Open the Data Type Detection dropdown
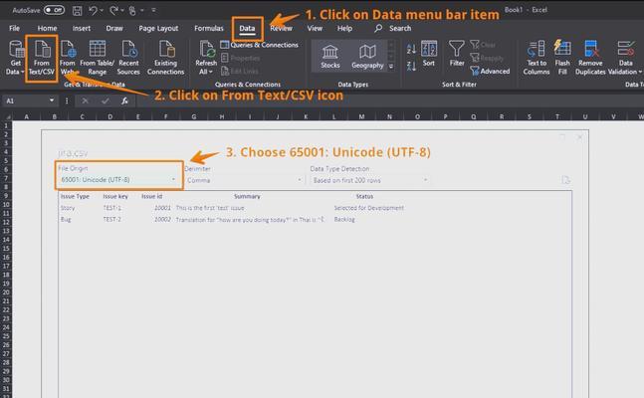This screenshot has height=398, width=644. [370, 180]
